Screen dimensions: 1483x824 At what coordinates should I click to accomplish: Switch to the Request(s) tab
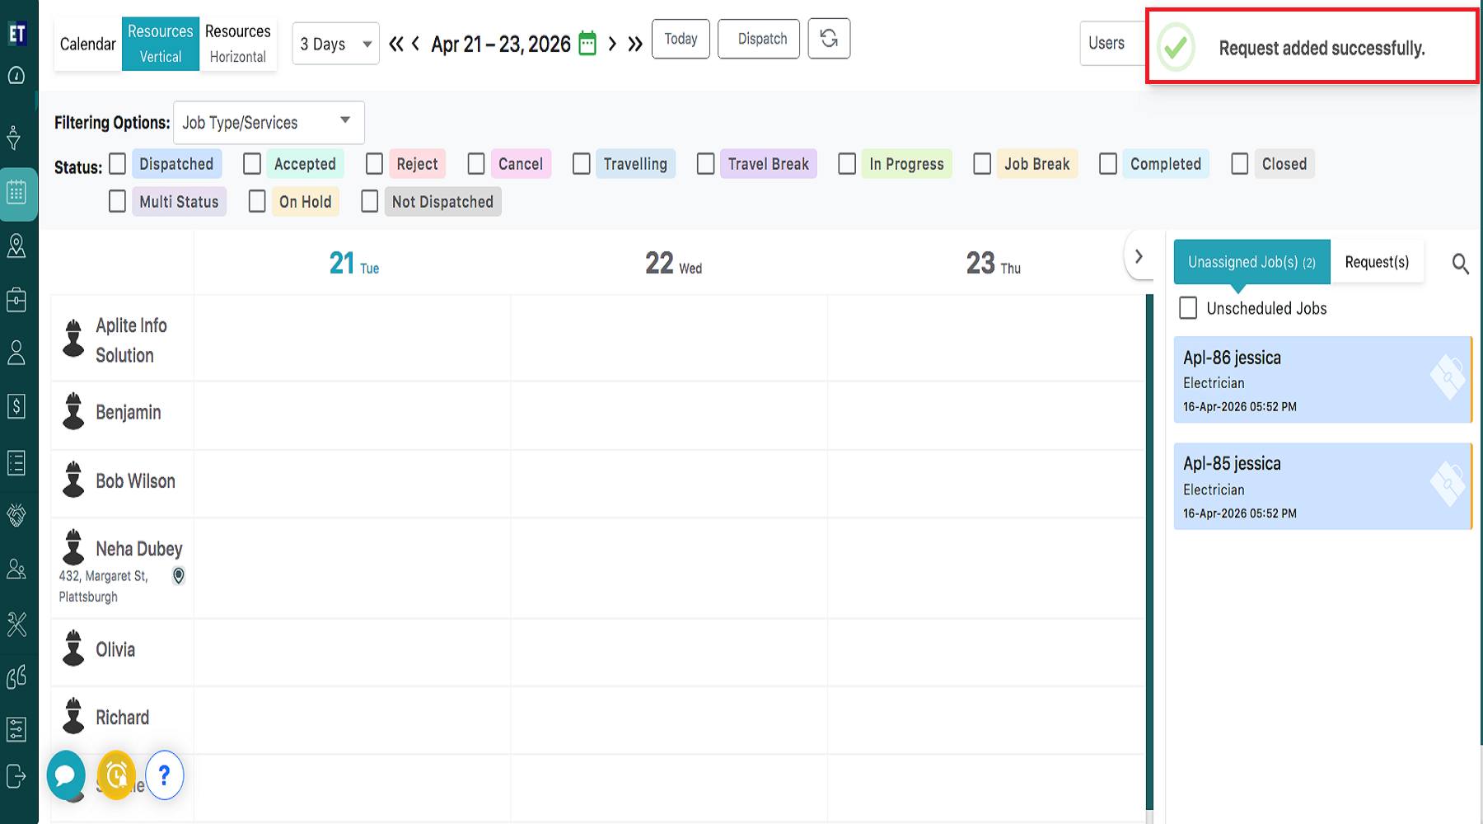(x=1377, y=262)
